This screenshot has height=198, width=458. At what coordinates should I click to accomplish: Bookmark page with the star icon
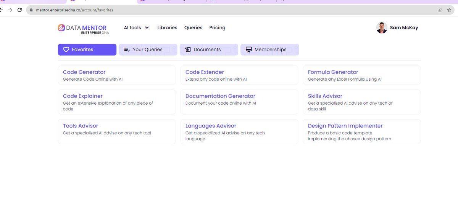[449, 10]
